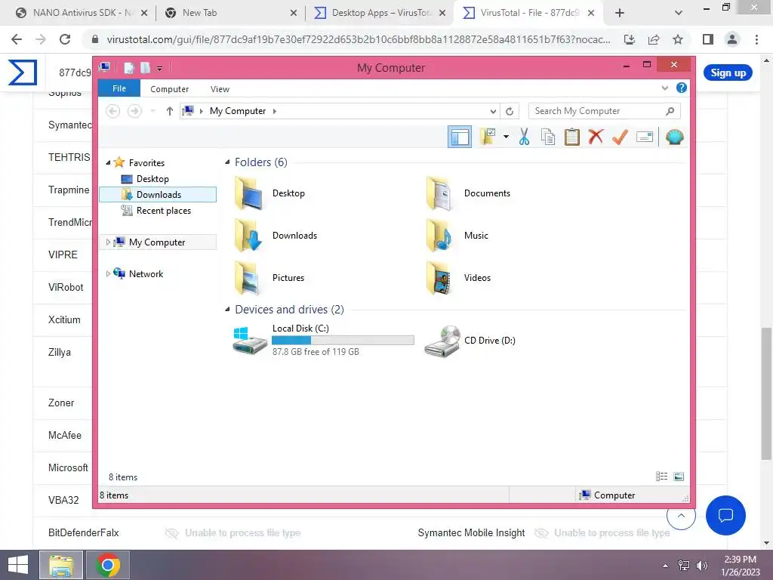Click the Back navigation arrow

tap(113, 111)
